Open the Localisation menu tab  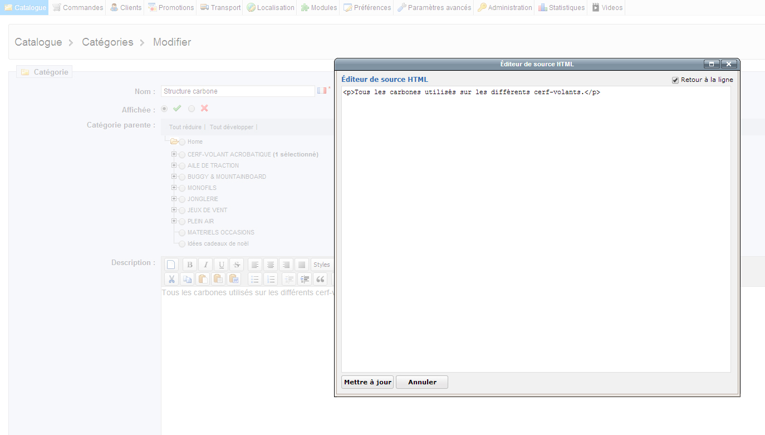[271, 8]
